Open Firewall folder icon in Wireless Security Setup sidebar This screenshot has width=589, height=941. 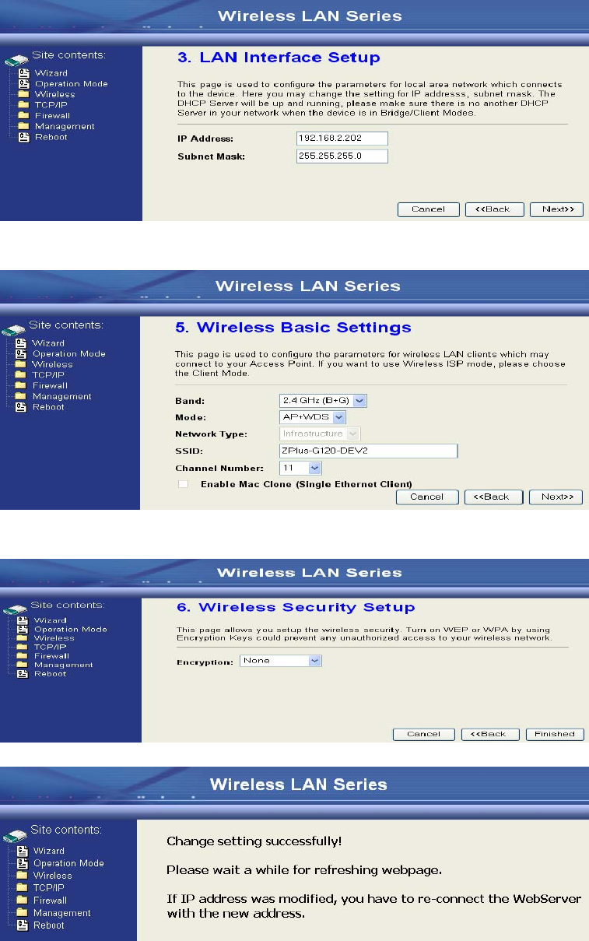pyautogui.click(x=23, y=656)
